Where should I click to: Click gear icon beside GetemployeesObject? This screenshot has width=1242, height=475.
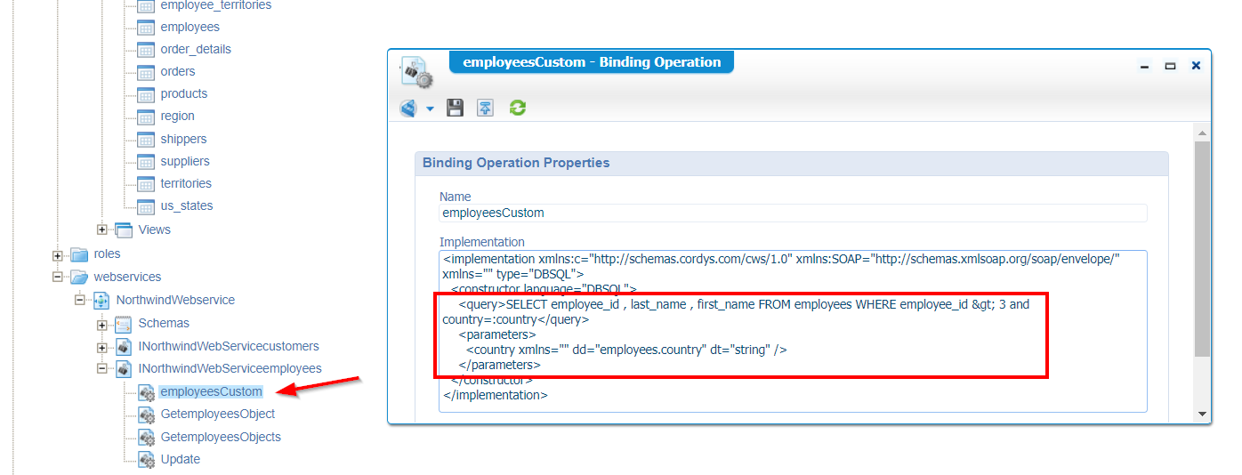click(x=147, y=415)
